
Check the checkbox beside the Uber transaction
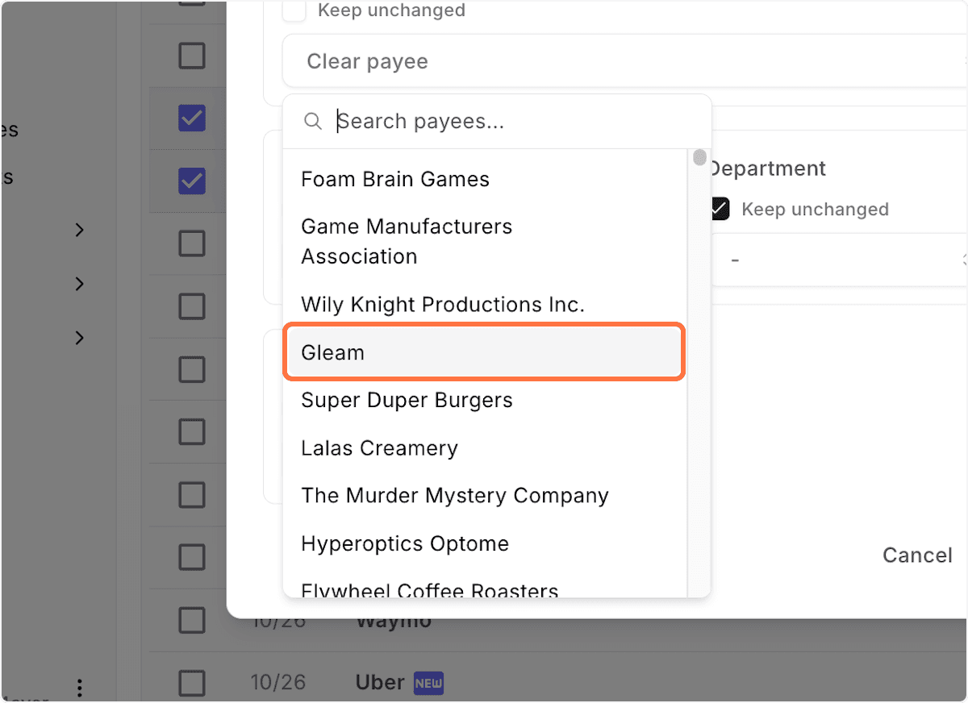(191, 682)
